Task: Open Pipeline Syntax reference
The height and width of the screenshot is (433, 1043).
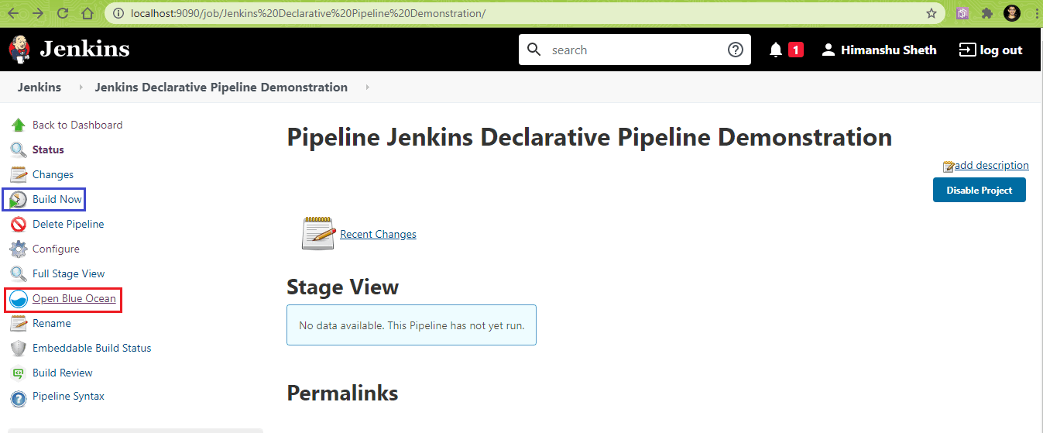Action: (68, 396)
